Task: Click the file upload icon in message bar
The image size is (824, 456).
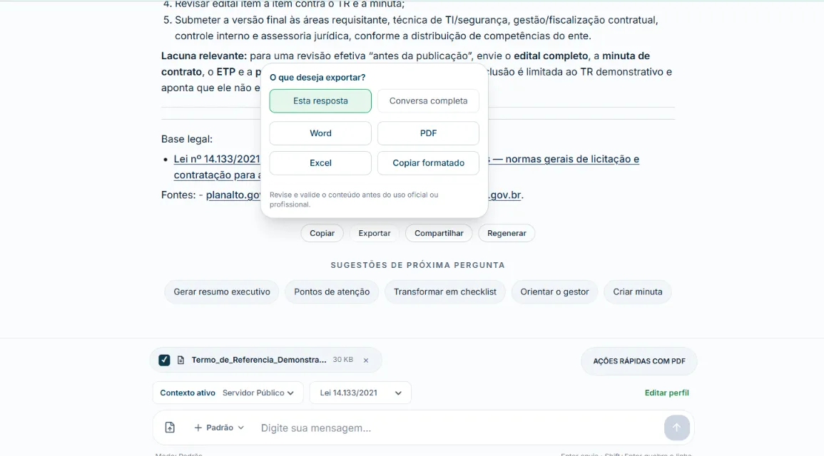Action: click(170, 427)
